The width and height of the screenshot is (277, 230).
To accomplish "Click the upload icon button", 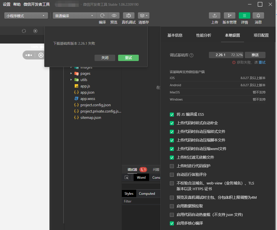I will click(214, 15).
